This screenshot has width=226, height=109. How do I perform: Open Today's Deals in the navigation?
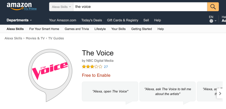click(x=92, y=20)
